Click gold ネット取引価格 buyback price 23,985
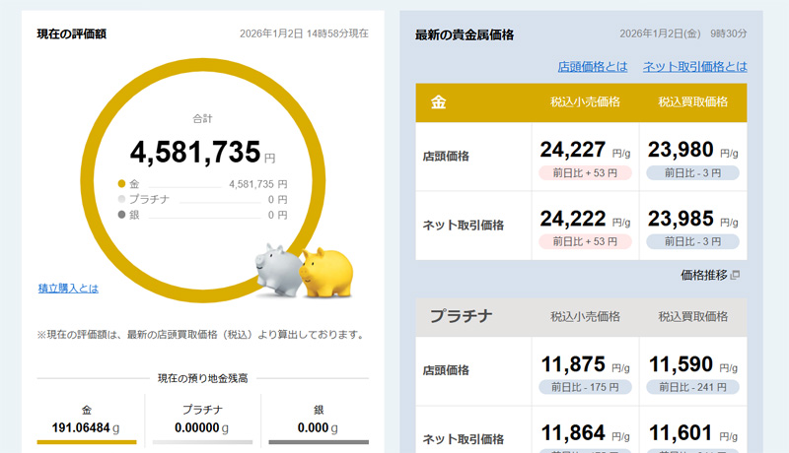 point(681,219)
